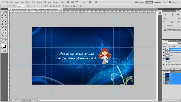Hide Layer 6 visibility eye
Screen dimensions: 181x102
(164, 56)
